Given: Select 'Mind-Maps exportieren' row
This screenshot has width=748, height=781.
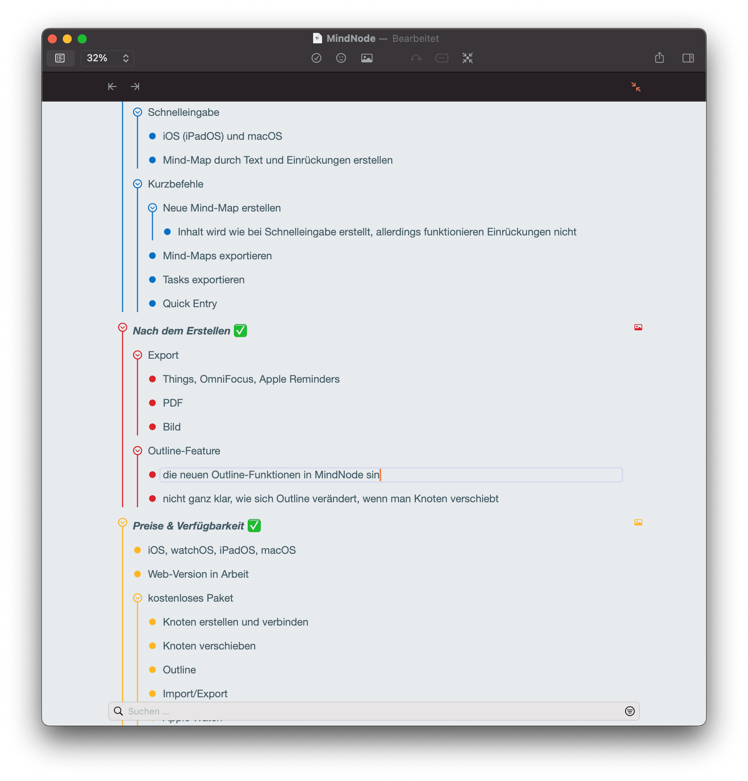Looking at the screenshot, I should coord(217,256).
